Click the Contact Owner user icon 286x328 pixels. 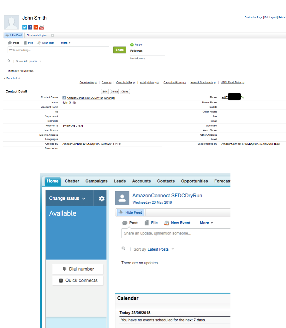point(64,98)
